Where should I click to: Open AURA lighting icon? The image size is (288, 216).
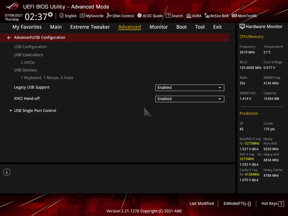(x=189, y=16)
